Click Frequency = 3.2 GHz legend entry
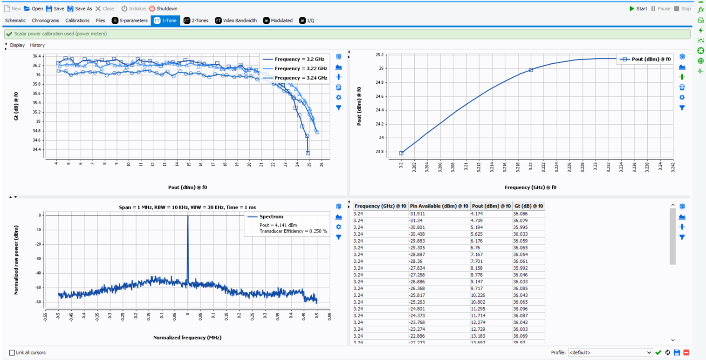706x362 pixels. coord(295,59)
